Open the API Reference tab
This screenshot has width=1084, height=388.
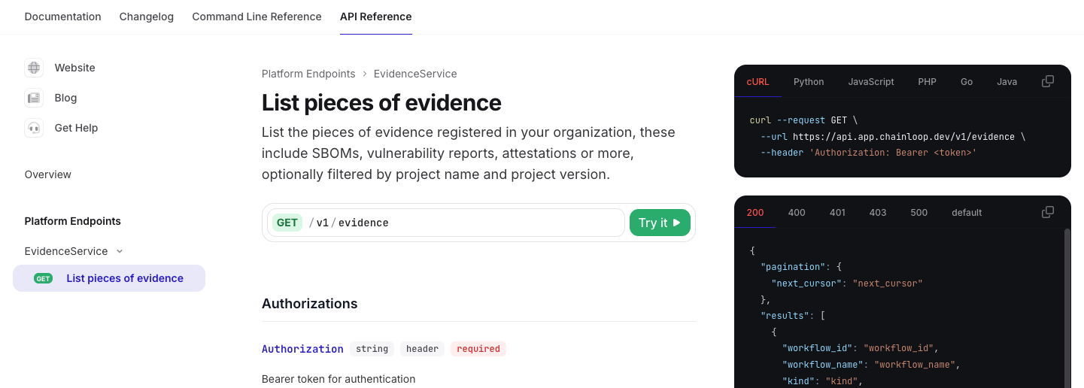click(x=375, y=17)
